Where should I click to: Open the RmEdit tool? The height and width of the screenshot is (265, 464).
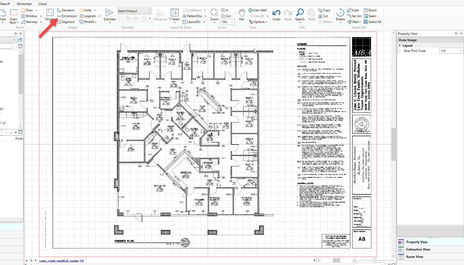pos(87,22)
